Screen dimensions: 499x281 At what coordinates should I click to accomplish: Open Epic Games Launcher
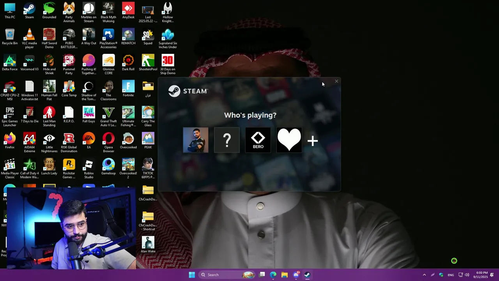click(x=10, y=117)
